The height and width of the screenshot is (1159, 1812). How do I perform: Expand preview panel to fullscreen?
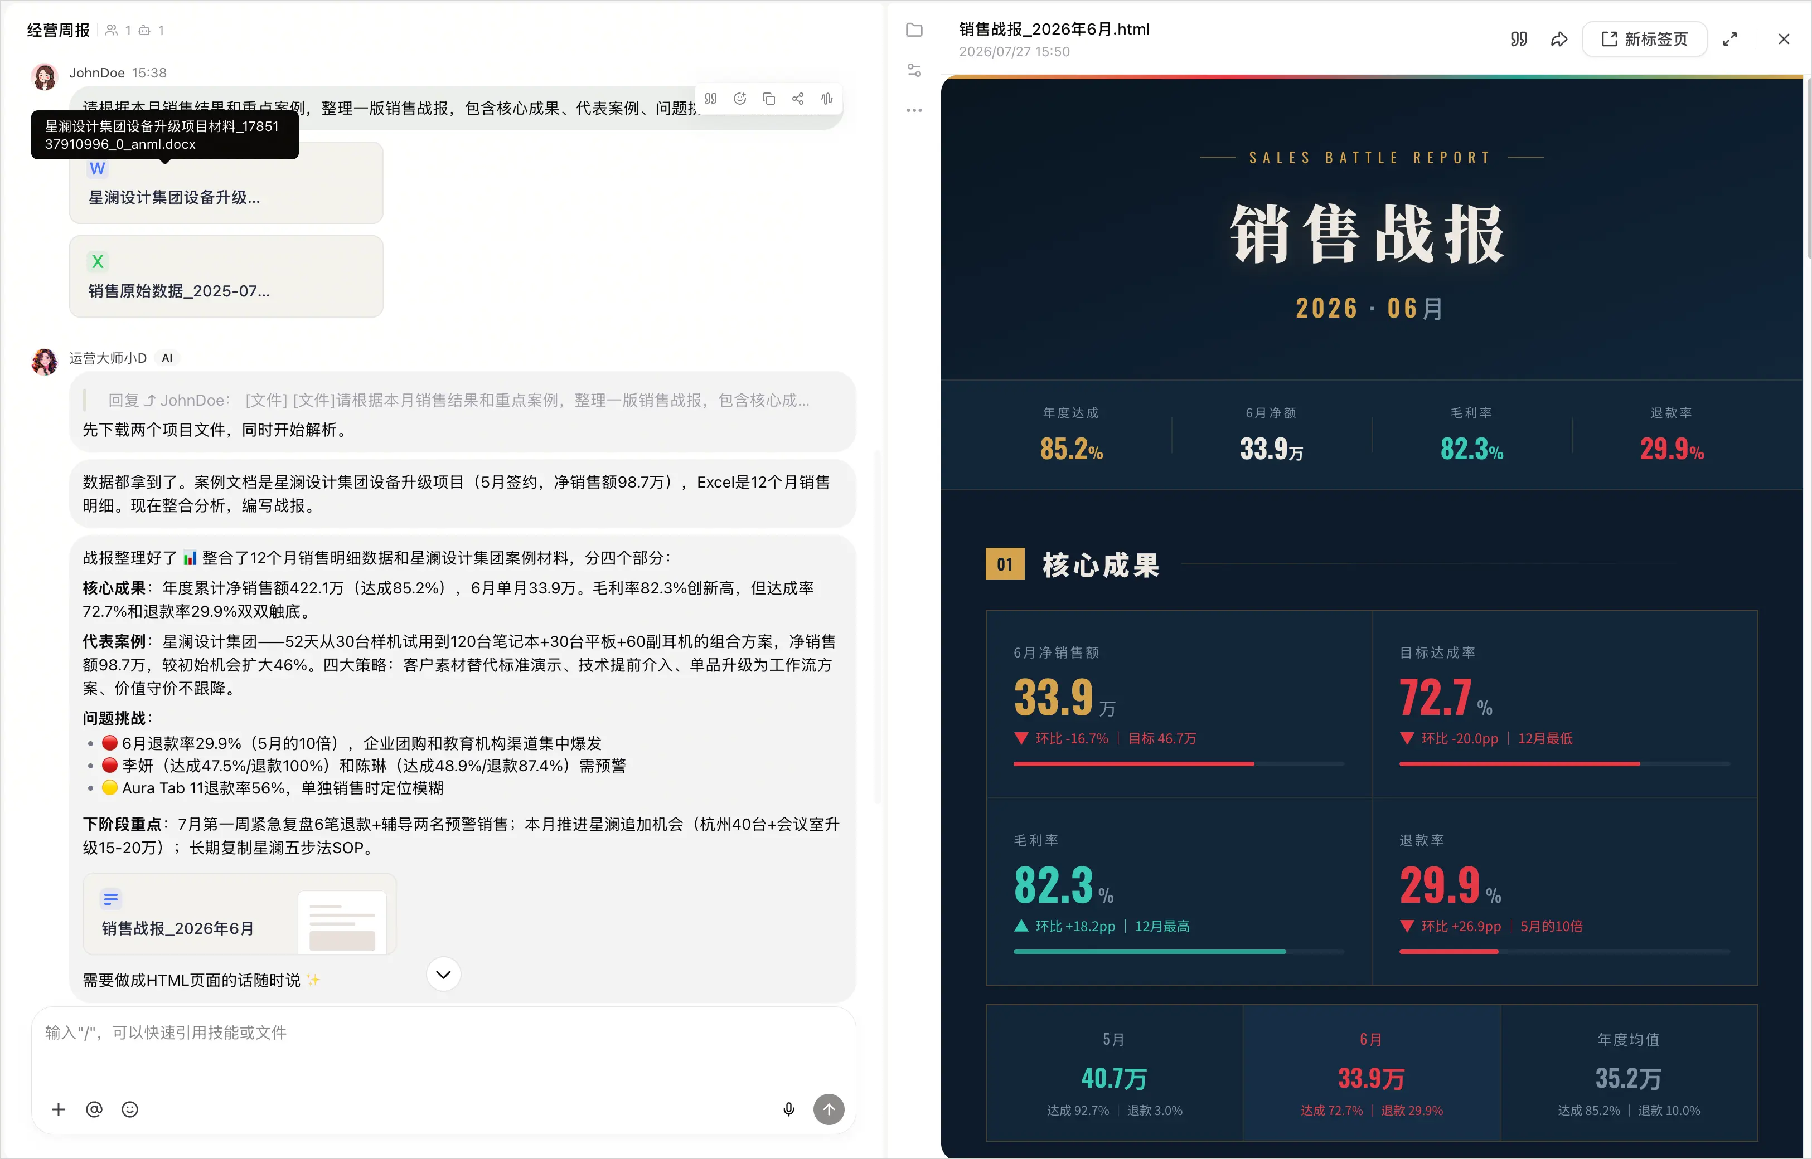[x=1730, y=39]
